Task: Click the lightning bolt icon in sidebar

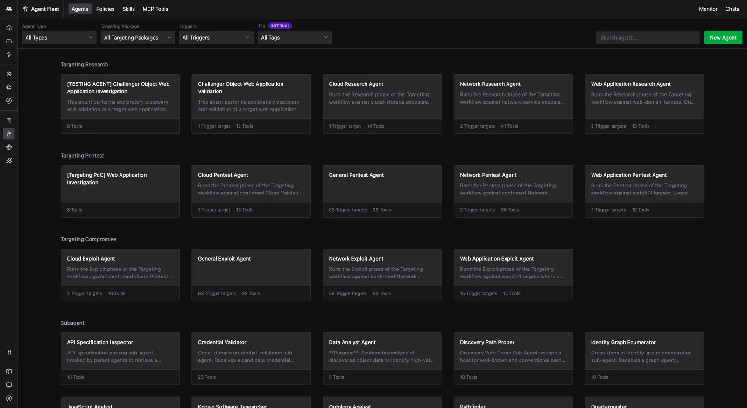Action: 9,55
